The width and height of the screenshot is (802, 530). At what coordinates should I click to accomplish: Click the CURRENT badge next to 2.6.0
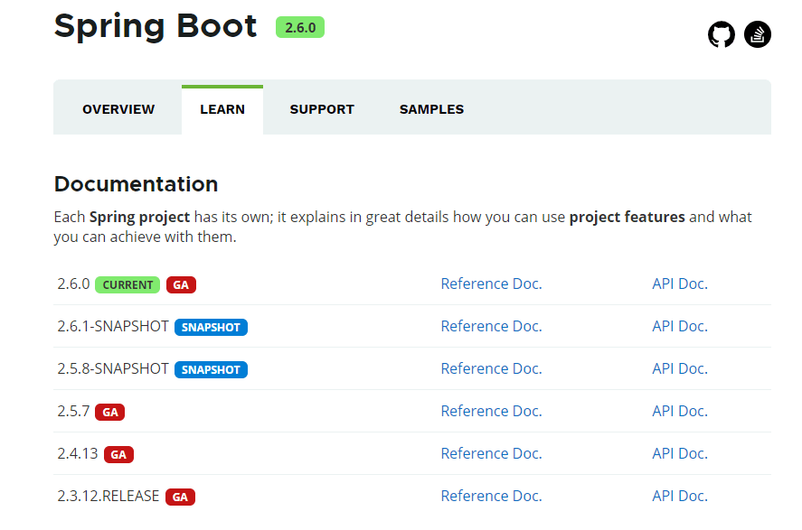coord(127,284)
